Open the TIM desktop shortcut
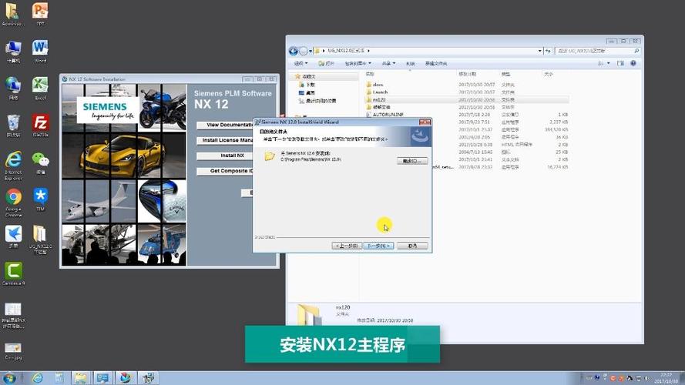 [x=40, y=199]
